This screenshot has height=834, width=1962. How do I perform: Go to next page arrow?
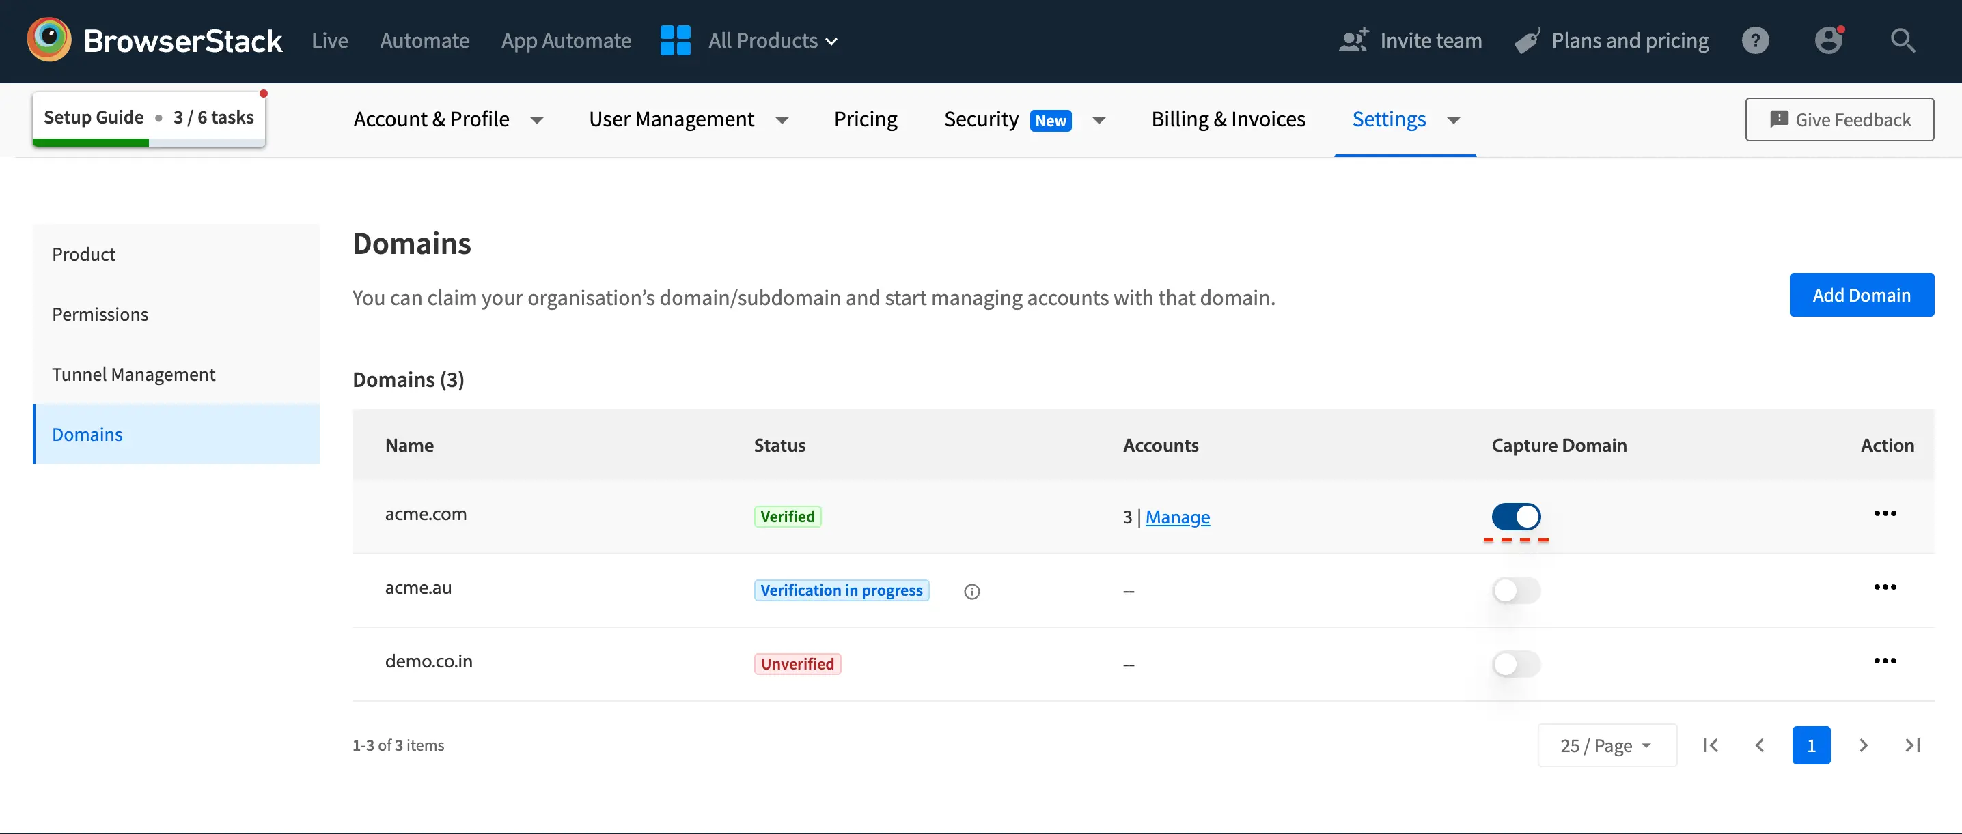tap(1863, 746)
